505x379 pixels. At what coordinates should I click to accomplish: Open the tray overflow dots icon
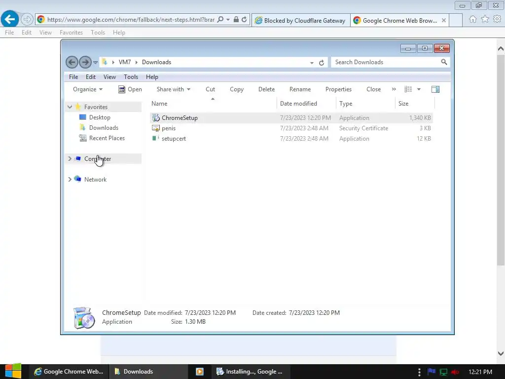(x=419, y=372)
